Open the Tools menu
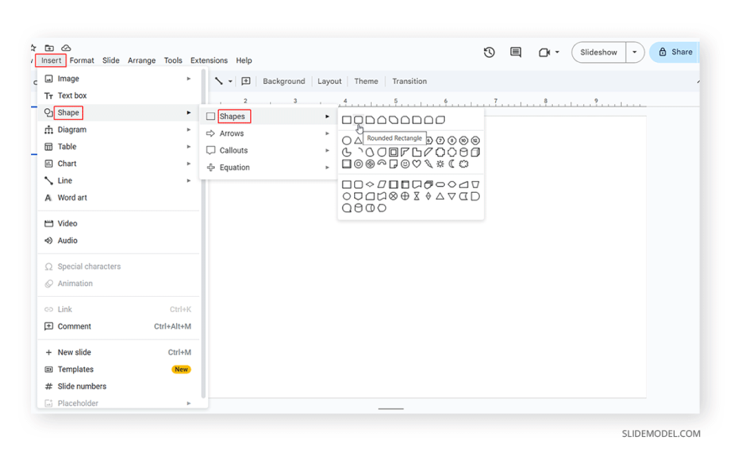This screenshot has width=730, height=452. coord(173,60)
